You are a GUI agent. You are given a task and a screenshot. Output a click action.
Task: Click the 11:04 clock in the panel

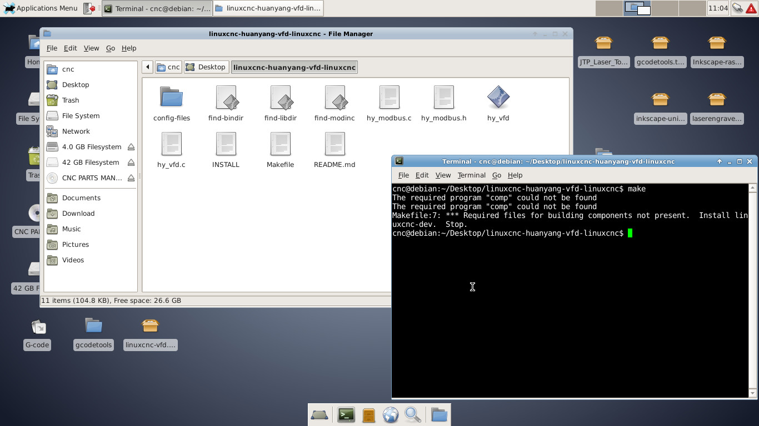[x=718, y=8]
